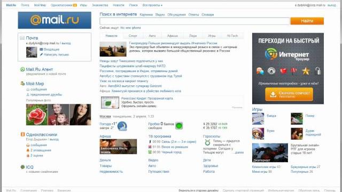Click предложения дружбы under Мой Мир
342x192 pixels.
pos(46,95)
